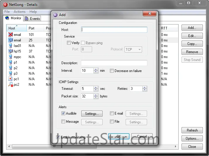Click the p3 computer icon
The image size is (209, 156).
coord(11,73)
